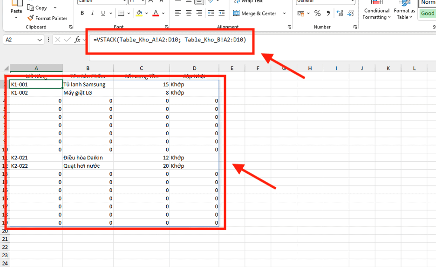Select quantity cell with value 15

pos(142,84)
